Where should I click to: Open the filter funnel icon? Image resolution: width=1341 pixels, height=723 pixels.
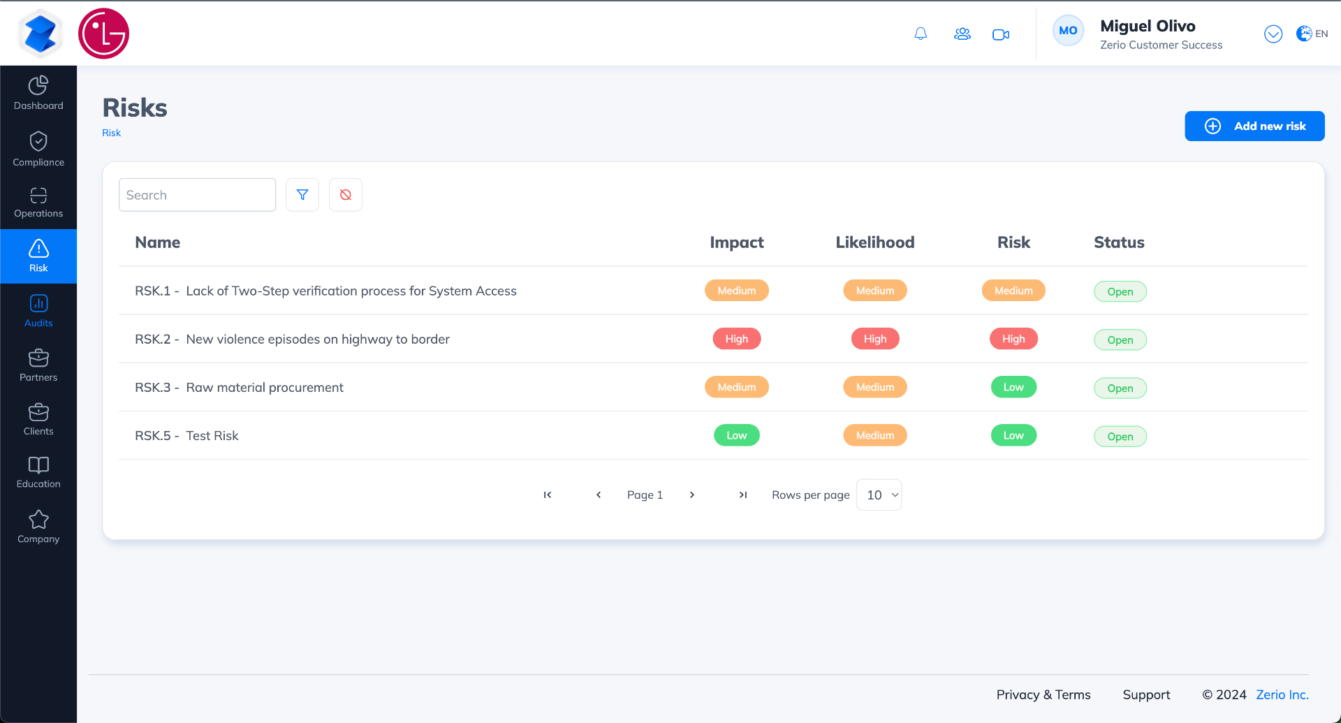(x=302, y=195)
